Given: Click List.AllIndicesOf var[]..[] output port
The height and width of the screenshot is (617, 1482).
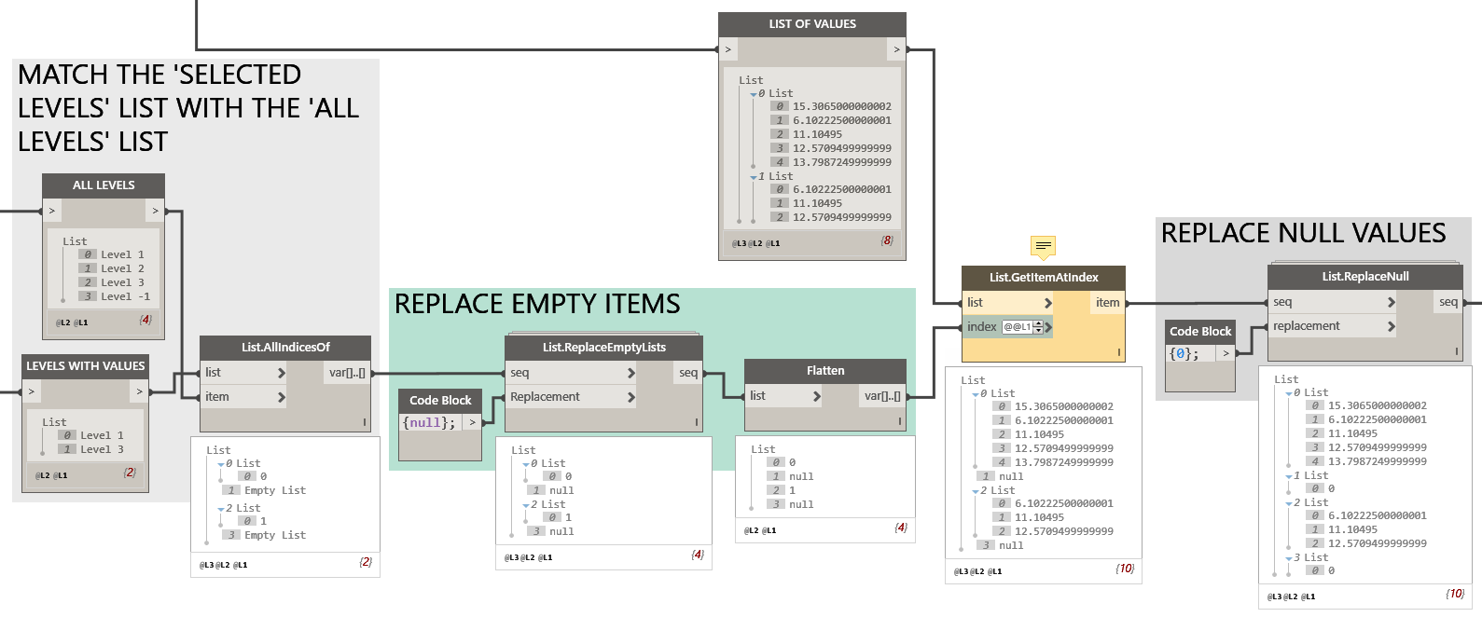Looking at the screenshot, I should click(347, 372).
